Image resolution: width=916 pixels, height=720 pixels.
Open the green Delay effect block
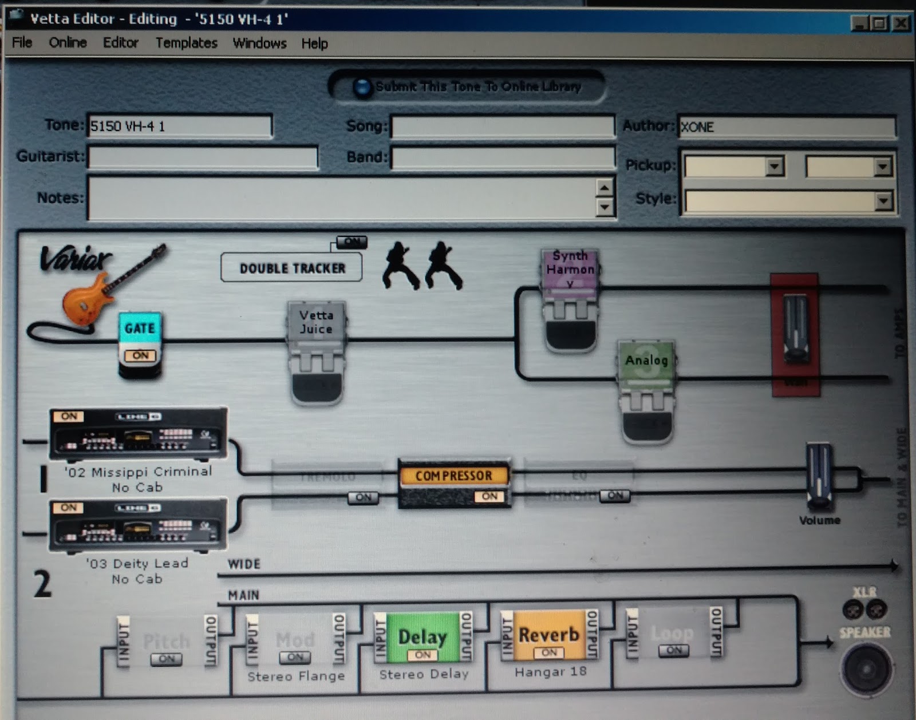point(423,638)
